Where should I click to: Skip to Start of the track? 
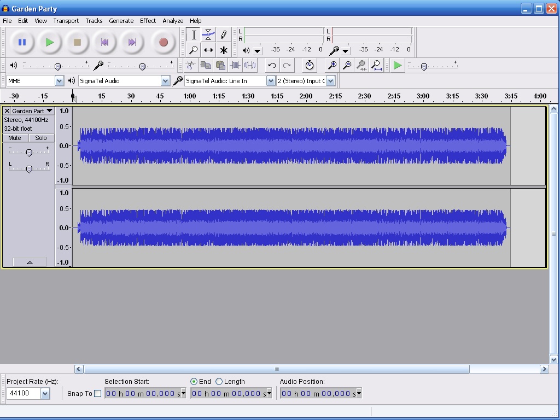click(x=104, y=42)
